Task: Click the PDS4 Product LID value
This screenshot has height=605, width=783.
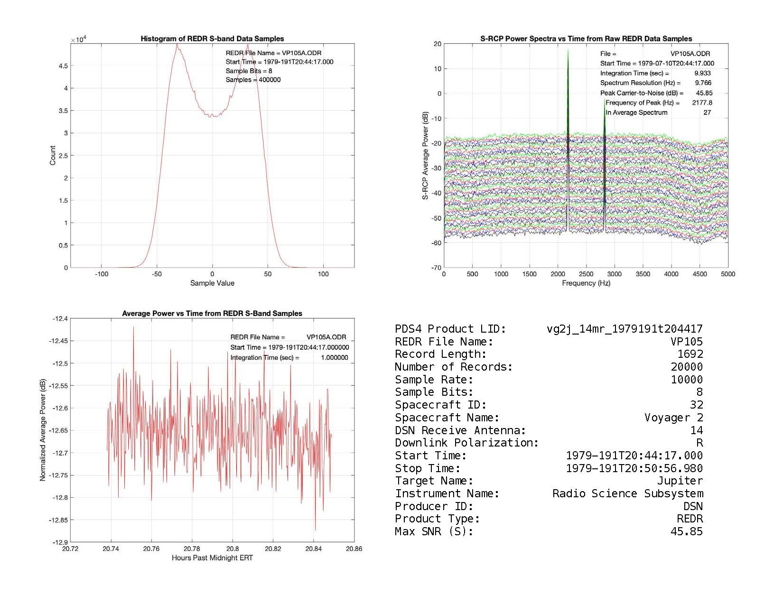Action: click(625, 329)
